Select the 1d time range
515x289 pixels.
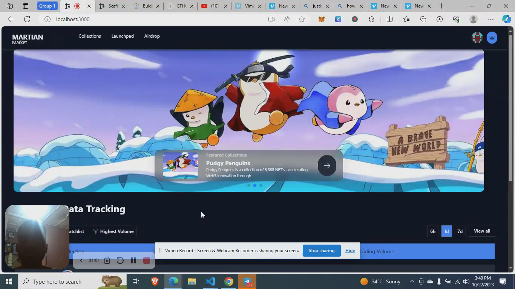[x=446, y=231]
